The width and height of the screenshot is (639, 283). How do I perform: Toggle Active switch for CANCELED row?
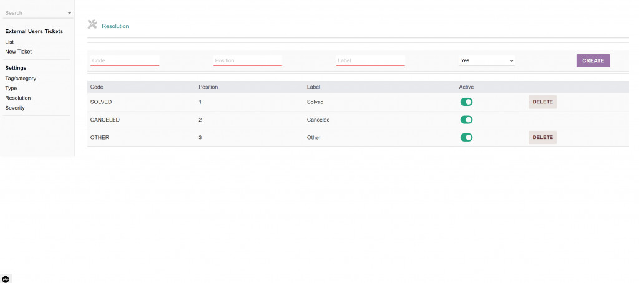pos(466,120)
